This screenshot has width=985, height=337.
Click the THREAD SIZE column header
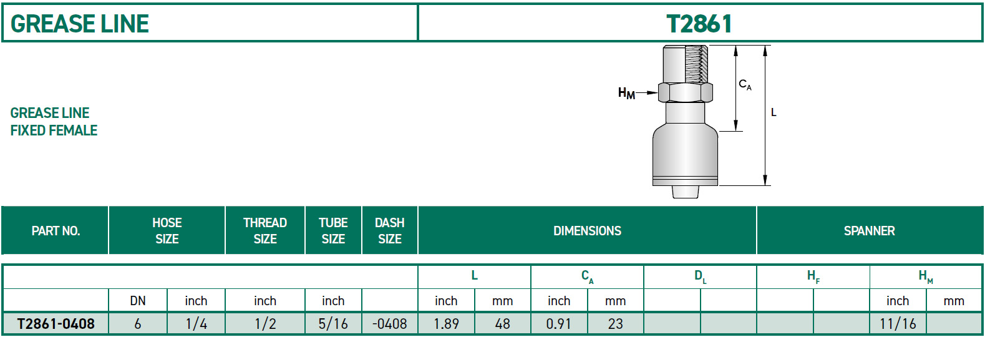[x=265, y=231]
